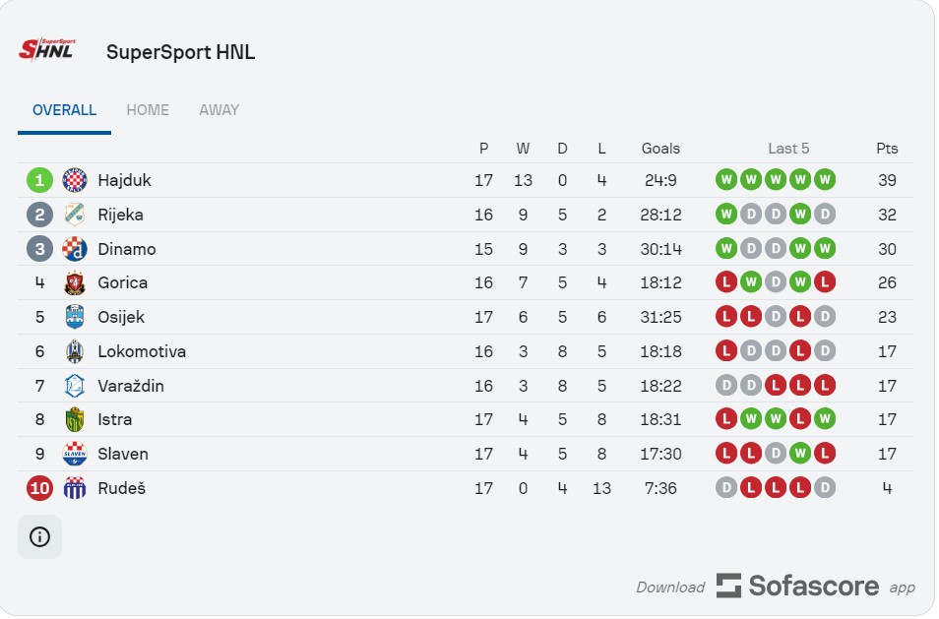Switch to the AWAY tab
Viewport: 939px width, 619px height.
219,110
